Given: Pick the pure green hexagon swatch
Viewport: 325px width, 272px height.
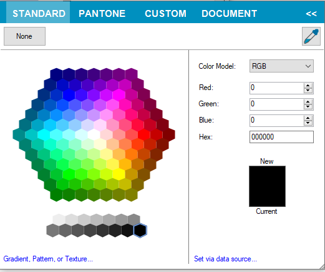Looking at the screenshot, I should (69, 174).
